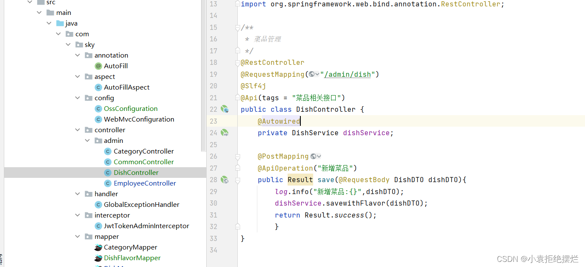Collapse the handler package

tap(78, 194)
